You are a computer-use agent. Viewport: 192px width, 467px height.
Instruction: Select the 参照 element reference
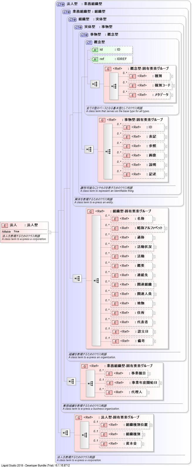(x=143, y=146)
